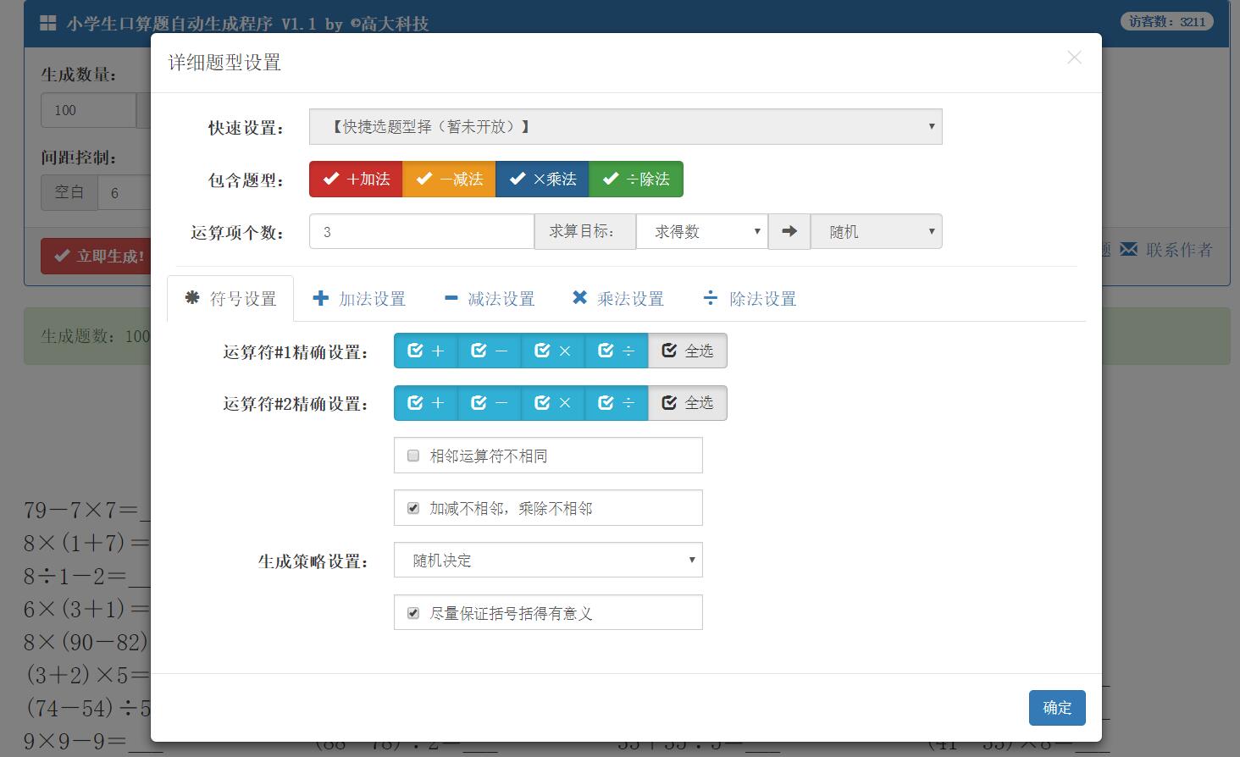This screenshot has height=757, width=1240.
Task: Uncheck 尽量保证括号括得有意义 checkbox
Action: 413,613
